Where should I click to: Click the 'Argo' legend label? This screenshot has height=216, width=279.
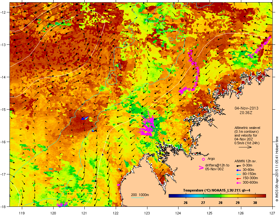pyautogui.click(x=211, y=159)
